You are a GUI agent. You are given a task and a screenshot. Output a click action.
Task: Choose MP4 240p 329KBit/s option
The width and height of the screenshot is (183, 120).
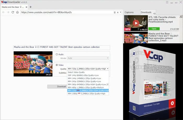tap(88, 81)
